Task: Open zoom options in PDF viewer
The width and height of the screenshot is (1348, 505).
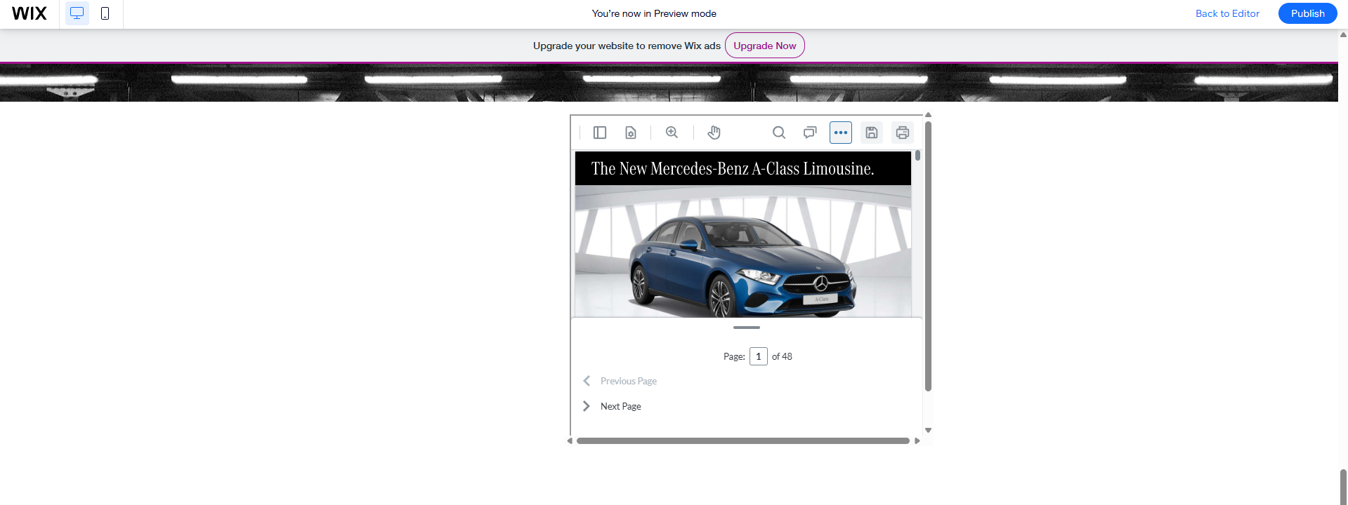Action: click(x=672, y=133)
